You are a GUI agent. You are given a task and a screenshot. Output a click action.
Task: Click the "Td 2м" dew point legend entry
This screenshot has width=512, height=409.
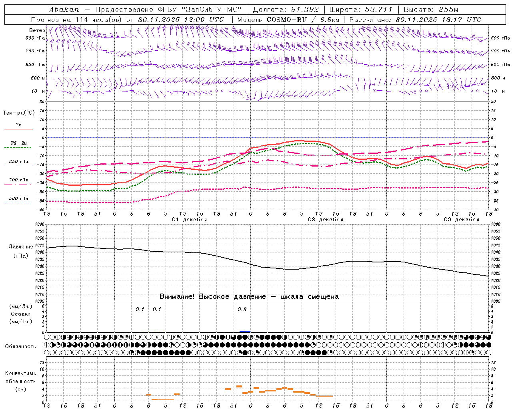19,143
